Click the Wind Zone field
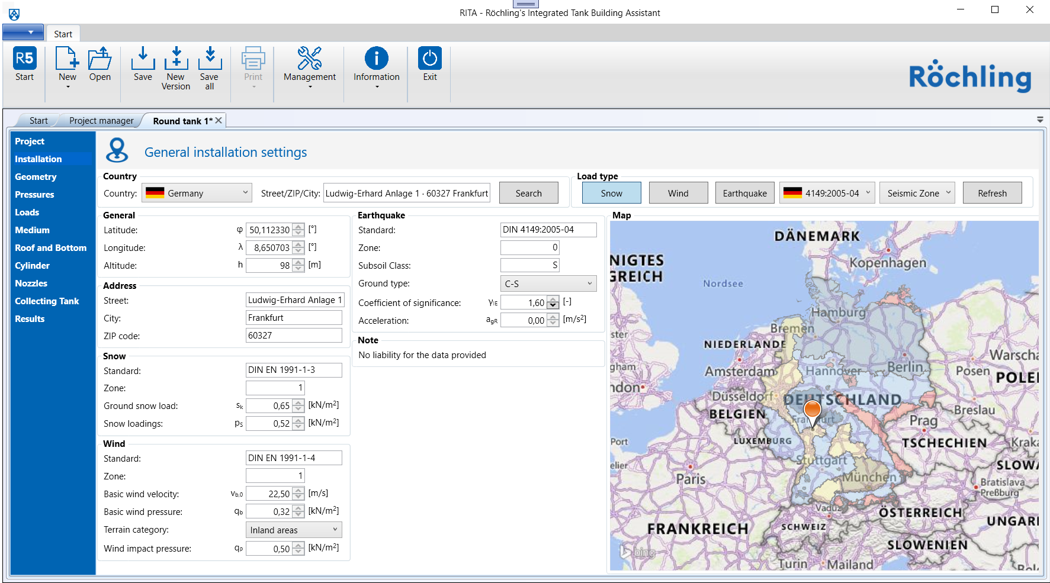Screen dimensions: 1050x583 click(275, 476)
